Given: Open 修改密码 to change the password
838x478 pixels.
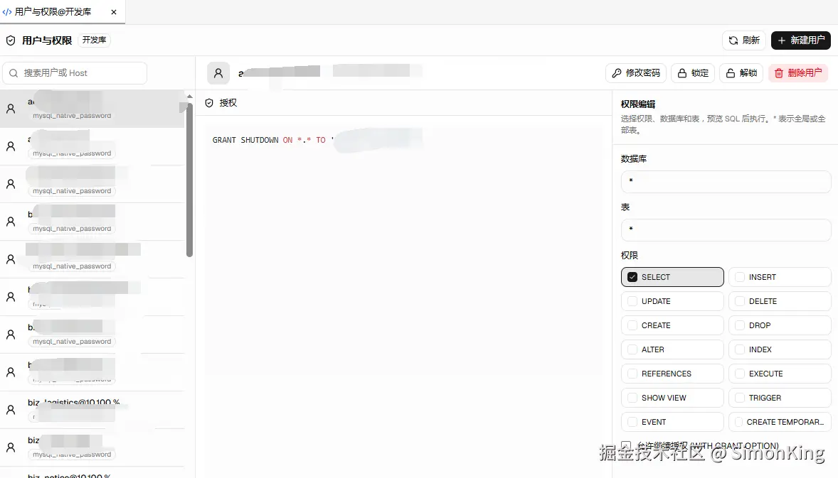Looking at the screenshot, I should (636, 73).
